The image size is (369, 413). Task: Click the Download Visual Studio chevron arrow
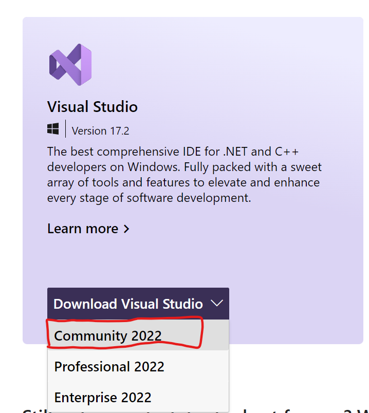tap(217, 303)
